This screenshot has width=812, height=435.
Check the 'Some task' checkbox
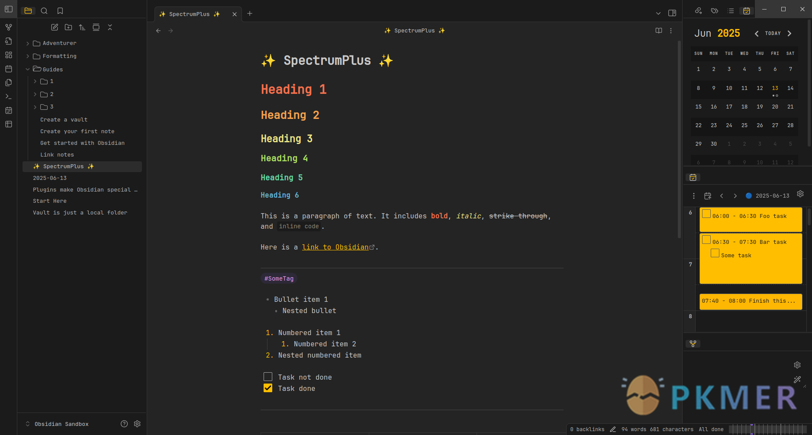715,253
